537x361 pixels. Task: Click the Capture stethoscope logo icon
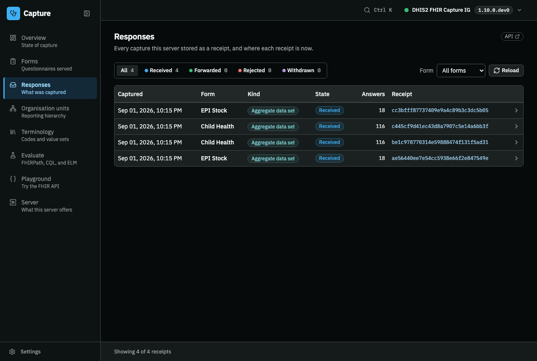13,13
